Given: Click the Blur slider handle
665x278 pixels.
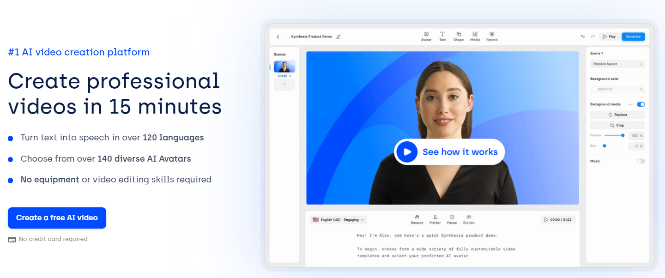Looking at the screenshot, I should coord(605,146).
